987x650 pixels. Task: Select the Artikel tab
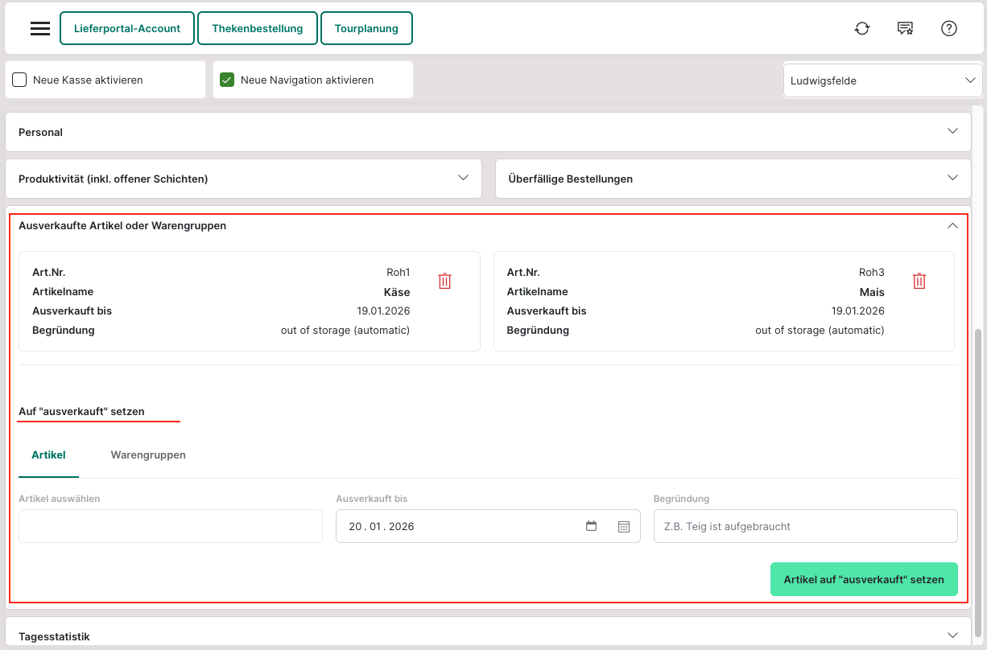[48, 455]
